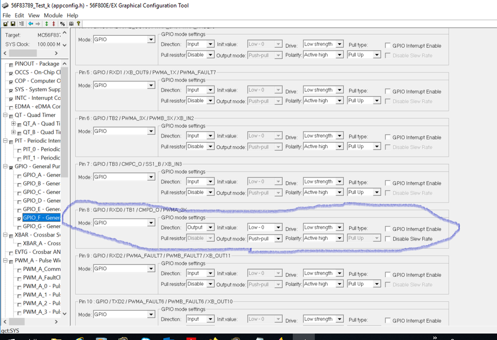Click the first save-disk toolbar icon

(x=5, y=24)
